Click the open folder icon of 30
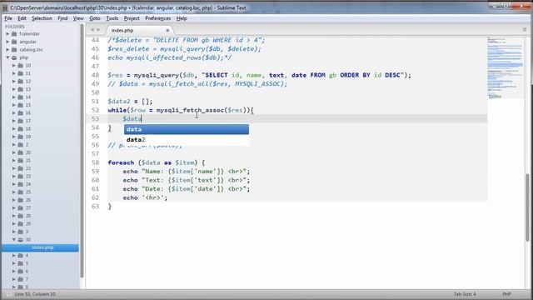This screenshot has height=300, width=533. click(x=20, y=239)
